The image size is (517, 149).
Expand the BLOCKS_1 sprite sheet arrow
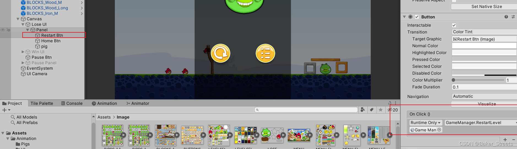177,135
